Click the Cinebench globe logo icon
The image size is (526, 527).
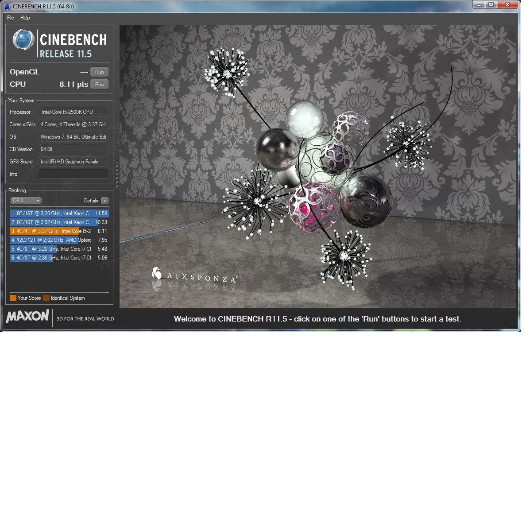point(23,40)
